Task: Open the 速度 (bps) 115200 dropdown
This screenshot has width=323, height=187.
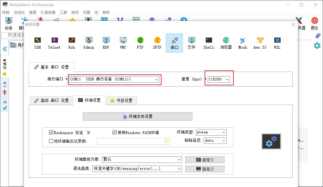Action: tap(219, 79)
